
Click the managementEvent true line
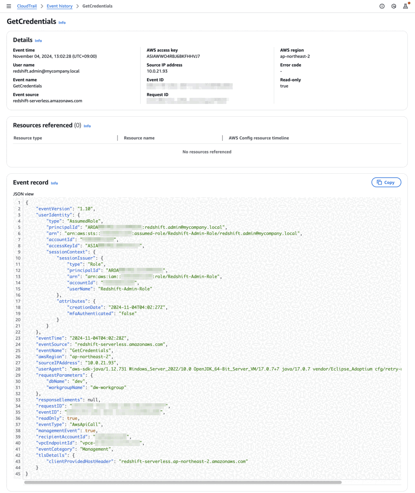67,431
